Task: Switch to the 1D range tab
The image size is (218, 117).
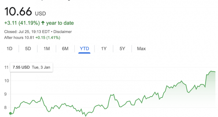Action: [x=10, y=49]
